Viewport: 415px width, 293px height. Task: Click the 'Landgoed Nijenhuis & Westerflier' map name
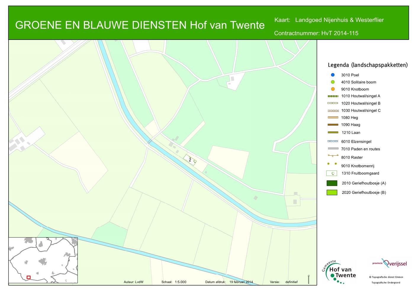coord(340,20)
